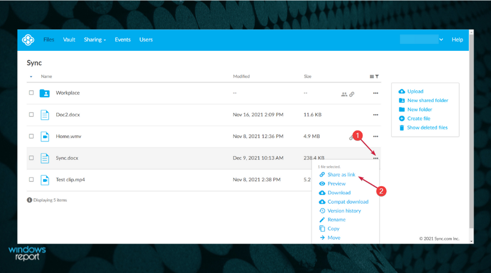Click the Dec 9, 2021 10:13 AM date
Image resolution: width=491 pixels, height=273 pixels.
pyautogui.click(x=258, y=158)
